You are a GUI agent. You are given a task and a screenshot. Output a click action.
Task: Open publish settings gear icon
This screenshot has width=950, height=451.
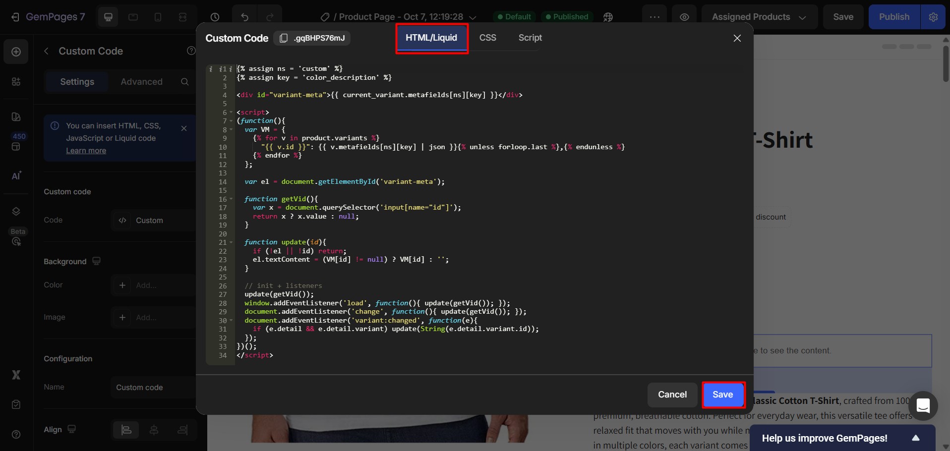point(933,17)
